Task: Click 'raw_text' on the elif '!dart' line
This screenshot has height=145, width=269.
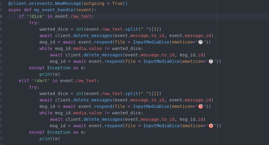Action: 86,81
